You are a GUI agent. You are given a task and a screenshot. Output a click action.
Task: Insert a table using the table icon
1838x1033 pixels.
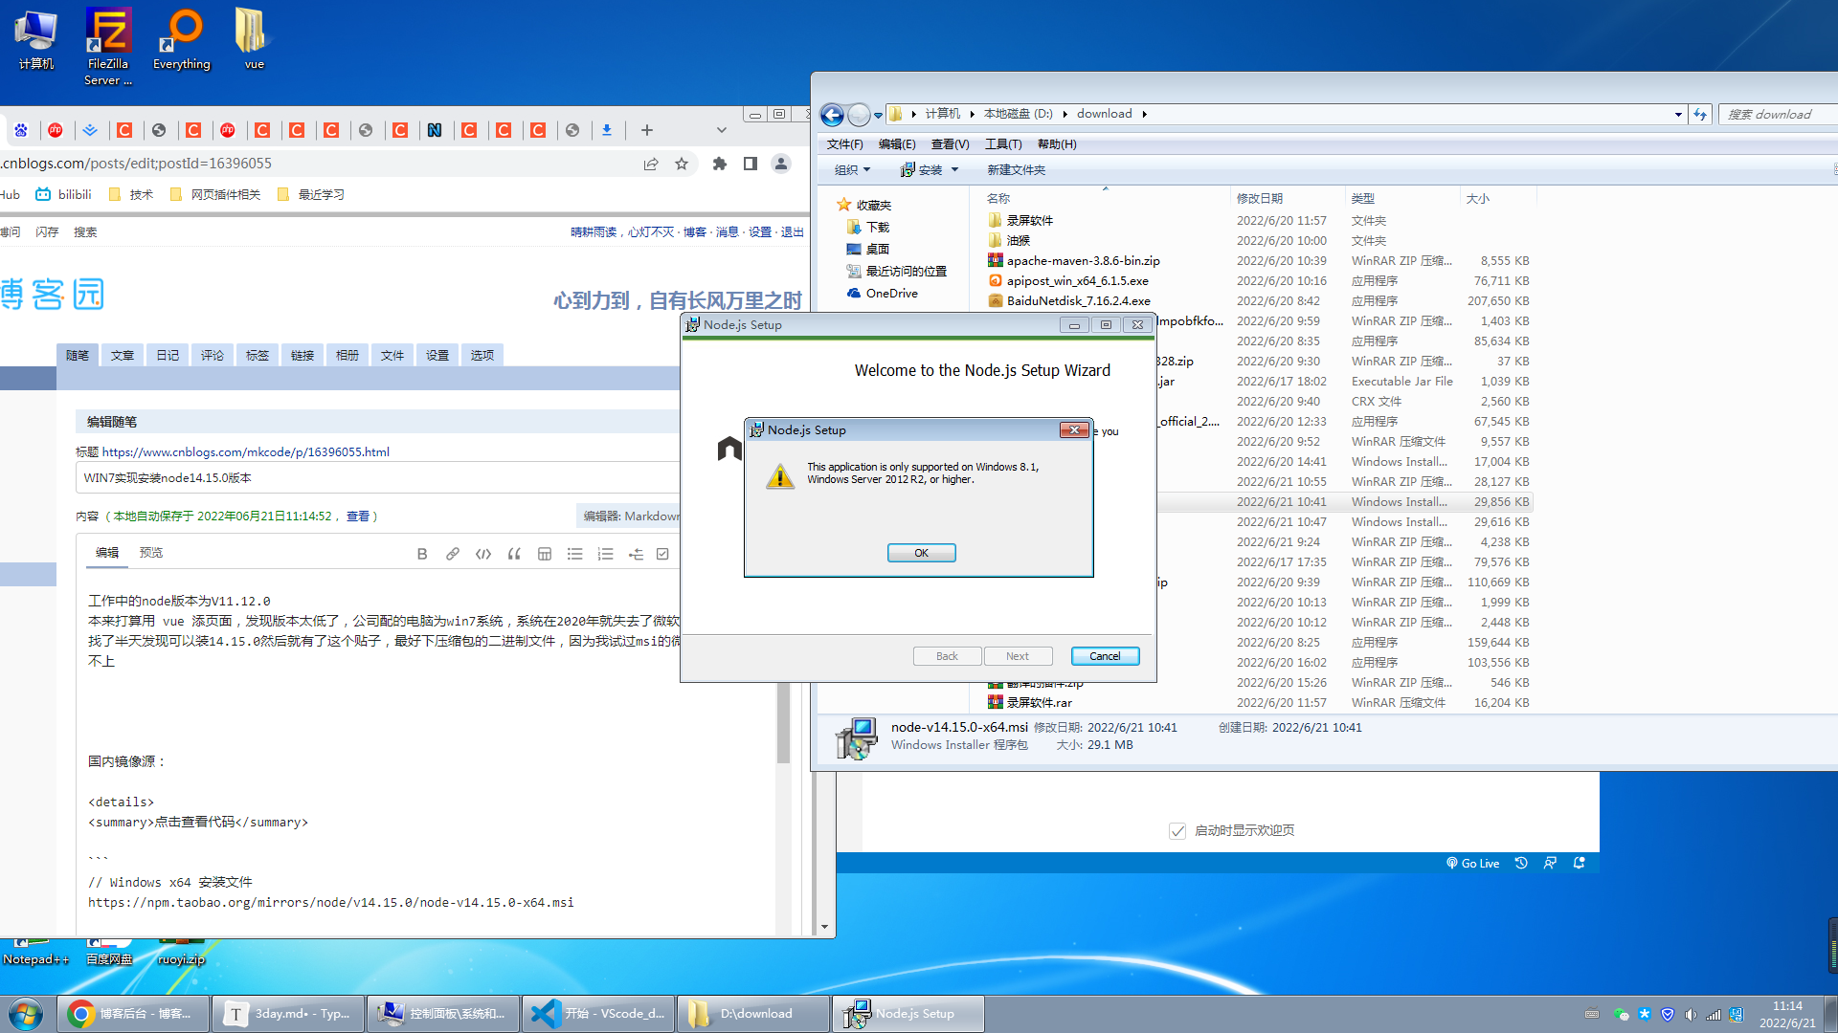(x=545, y=554)
